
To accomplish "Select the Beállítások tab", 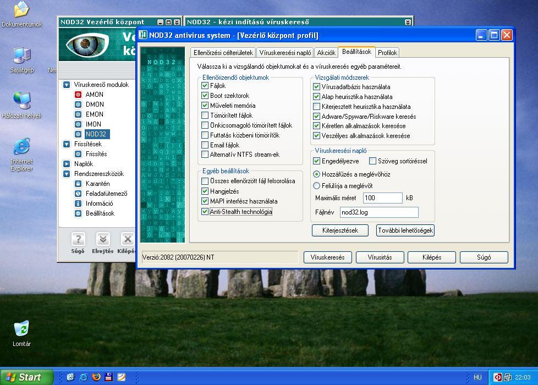I will [357, 52].
